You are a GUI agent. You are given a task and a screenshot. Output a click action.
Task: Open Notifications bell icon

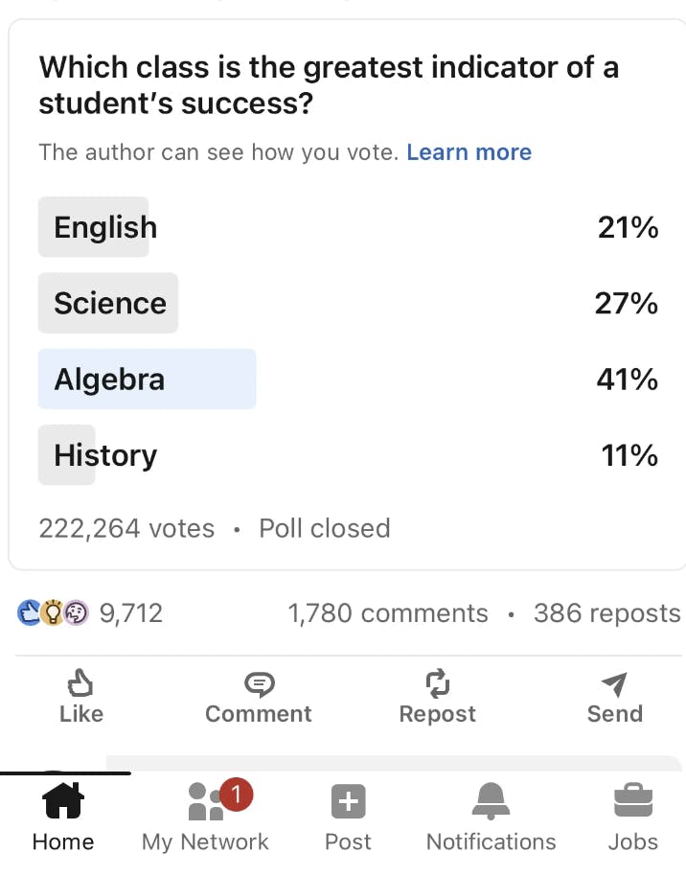492,801
